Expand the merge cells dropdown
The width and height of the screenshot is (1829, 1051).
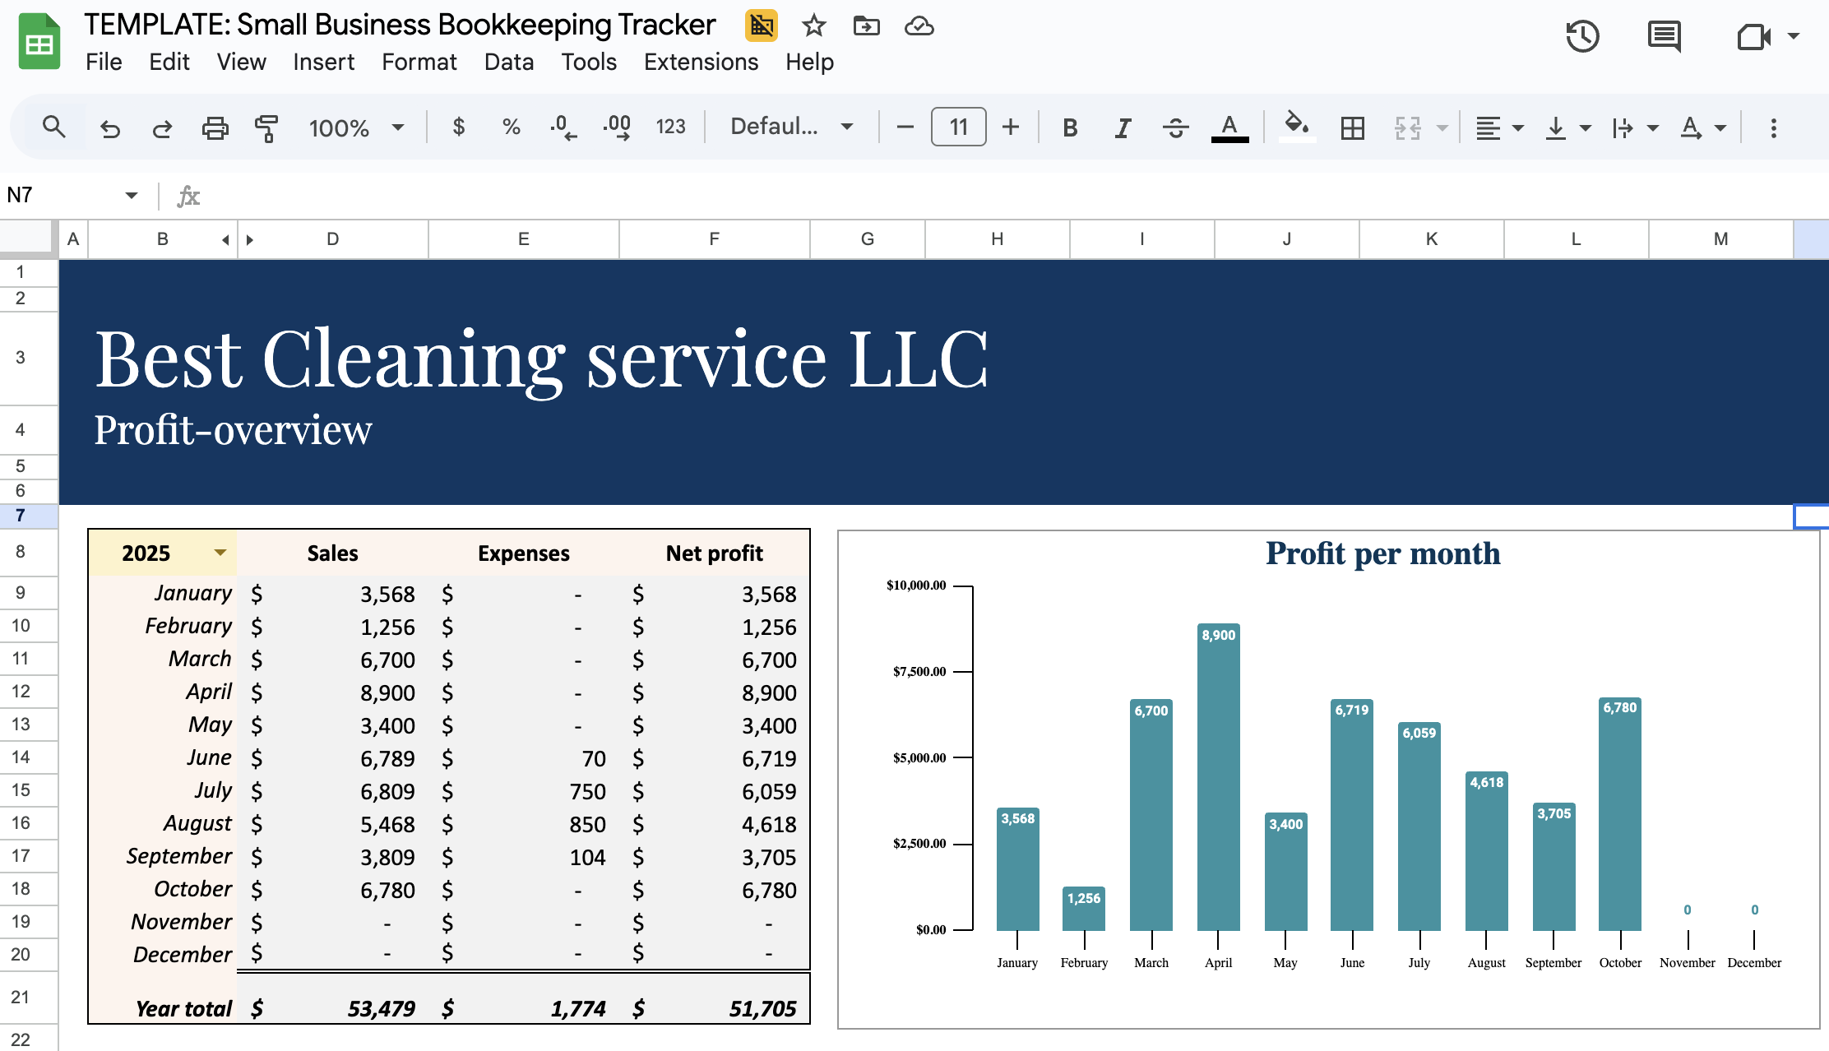[x=1443, y=127]
